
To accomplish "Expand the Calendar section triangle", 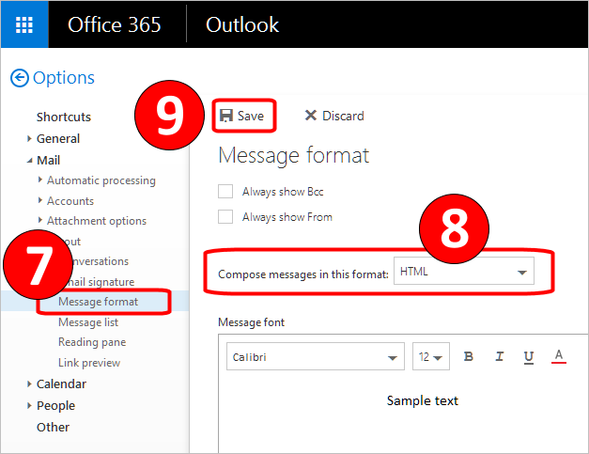I will coord(29,384).
